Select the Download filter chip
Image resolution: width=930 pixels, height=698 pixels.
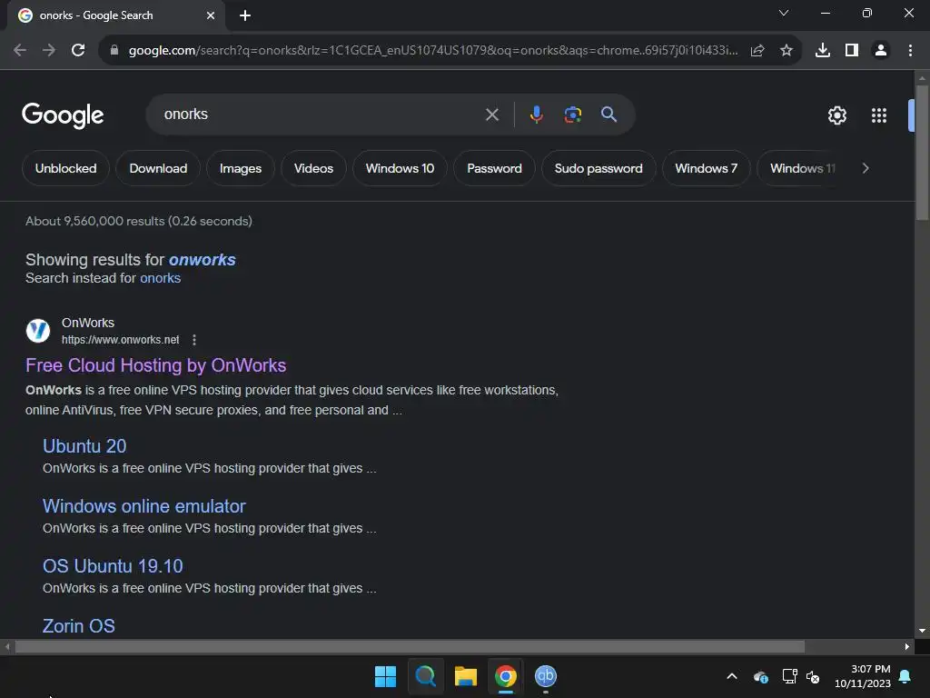158,168
